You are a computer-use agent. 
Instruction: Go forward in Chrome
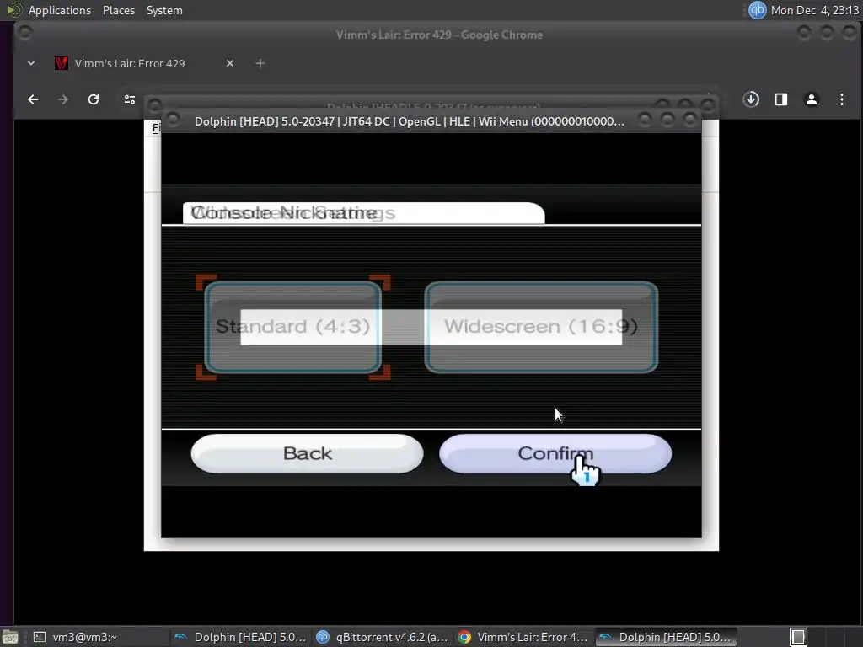point(63,99)
